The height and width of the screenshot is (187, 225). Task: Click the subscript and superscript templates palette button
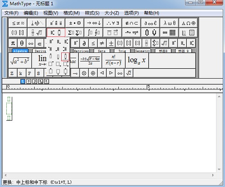[56, 33]
